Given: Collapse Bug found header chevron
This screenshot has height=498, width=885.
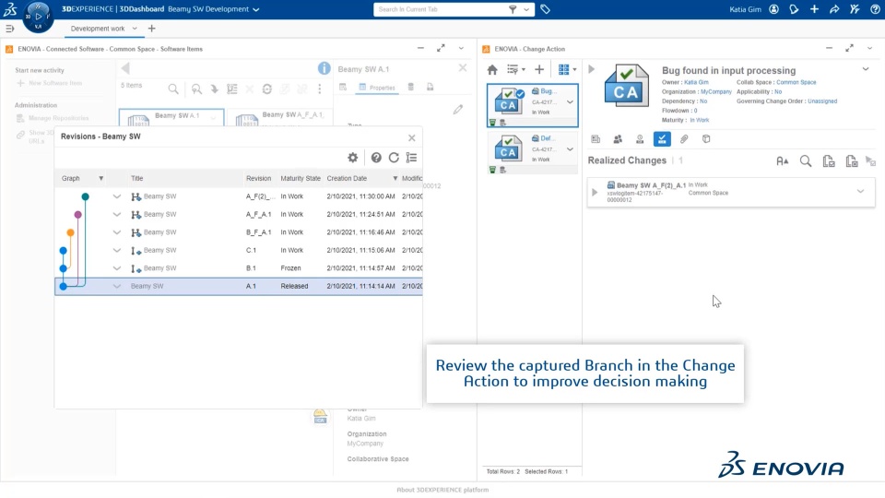Looking at the screenshot, I should pos(866,69).
